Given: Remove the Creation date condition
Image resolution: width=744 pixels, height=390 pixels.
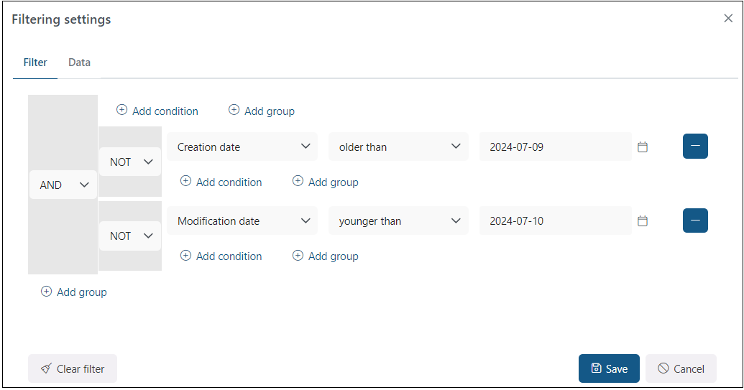Looking at the screenshot, I should (x=695, y=147).
